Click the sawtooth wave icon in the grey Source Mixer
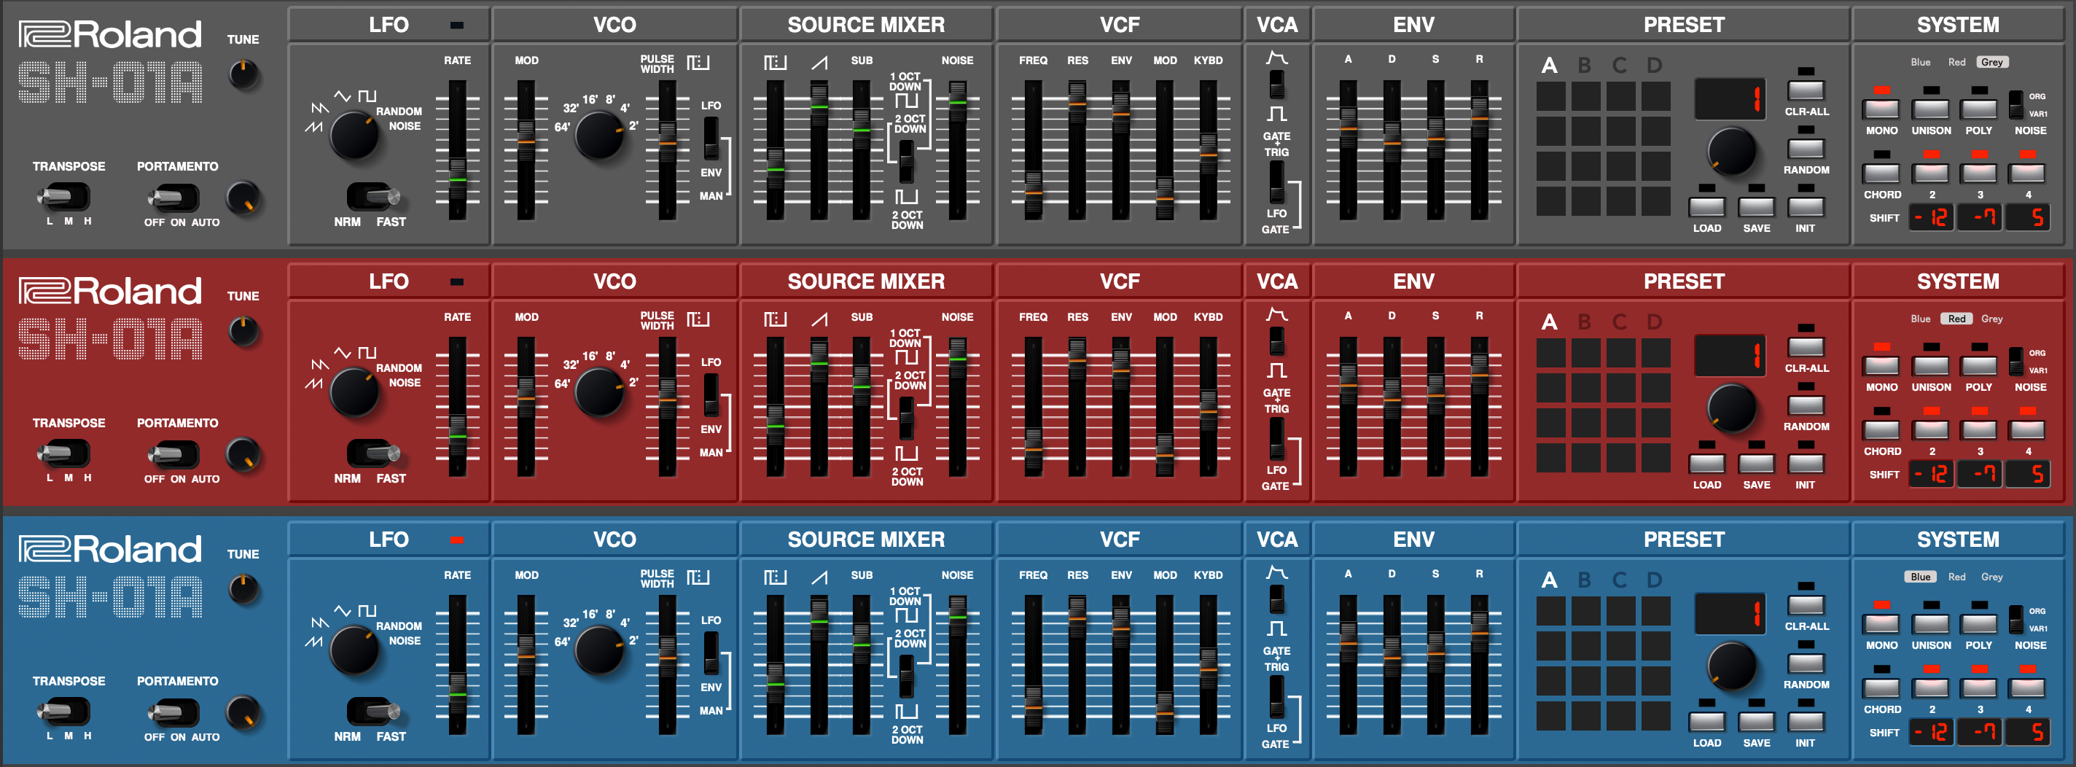 (x=819, y=62)
